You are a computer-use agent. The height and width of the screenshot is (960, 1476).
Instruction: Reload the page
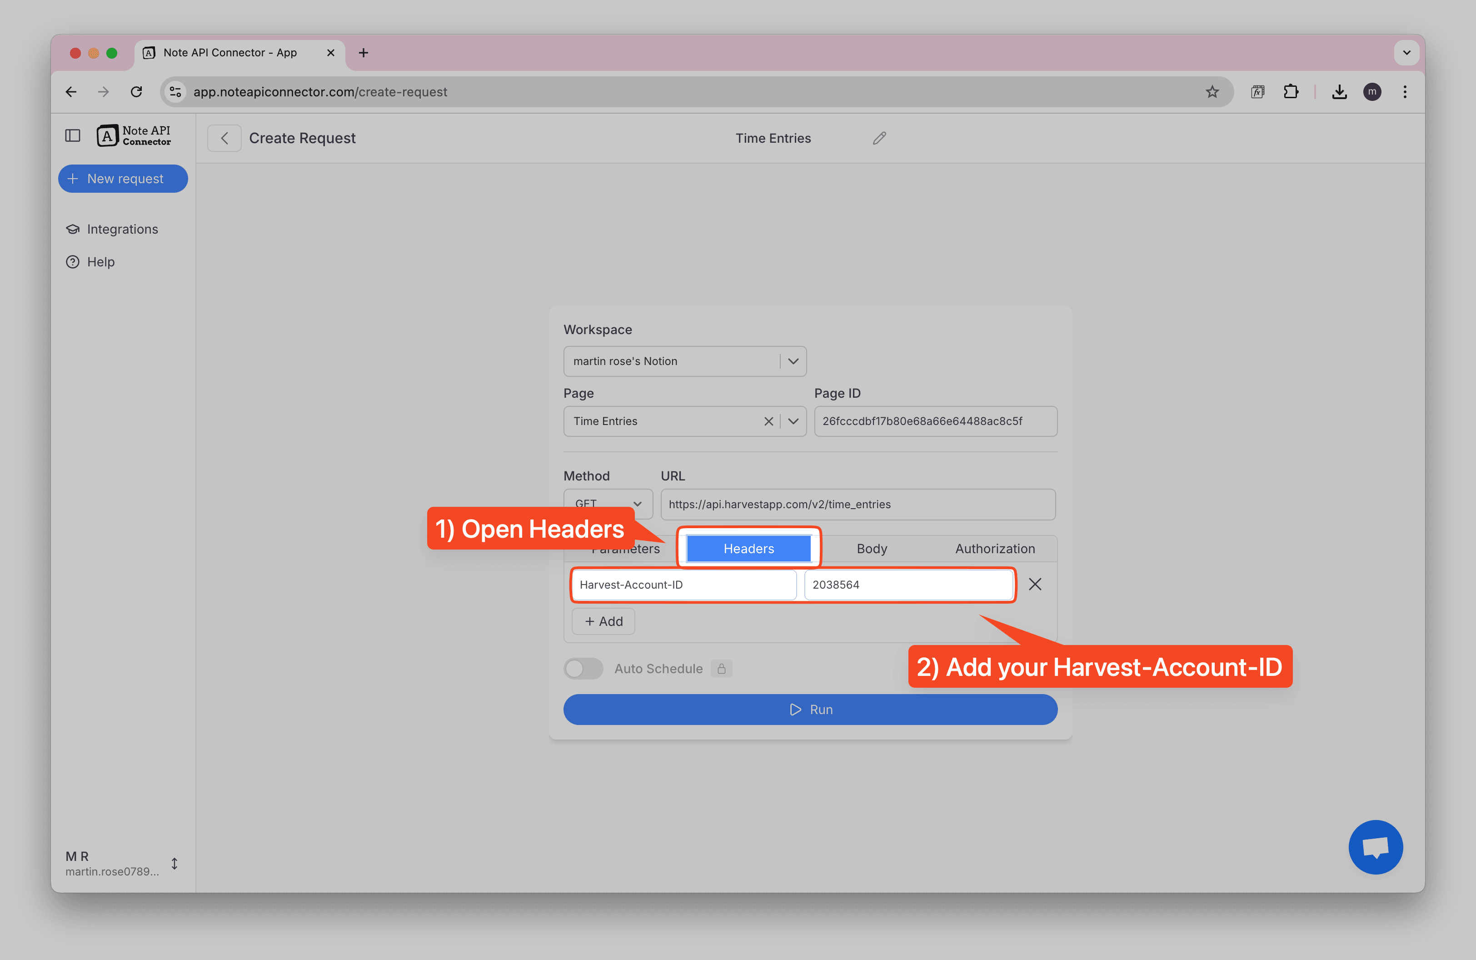136,92
